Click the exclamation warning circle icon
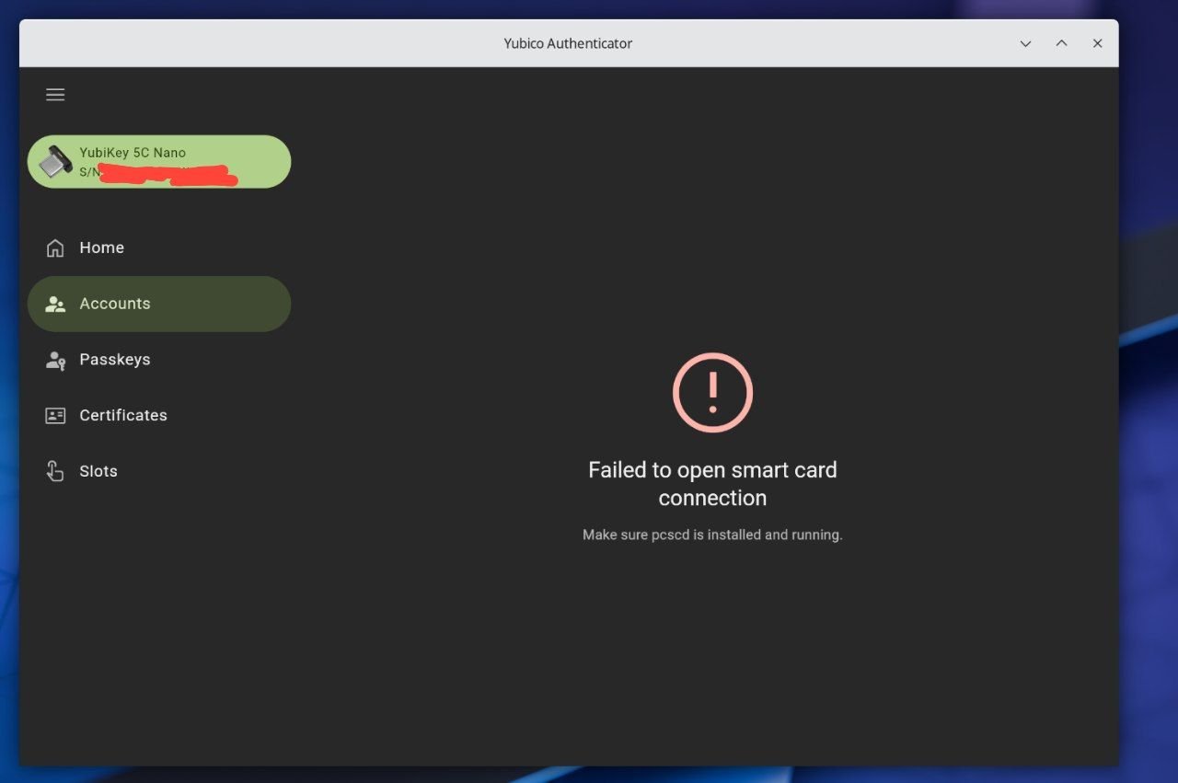This screenshot has width=1178, height=783. click(x=712, y=393)
